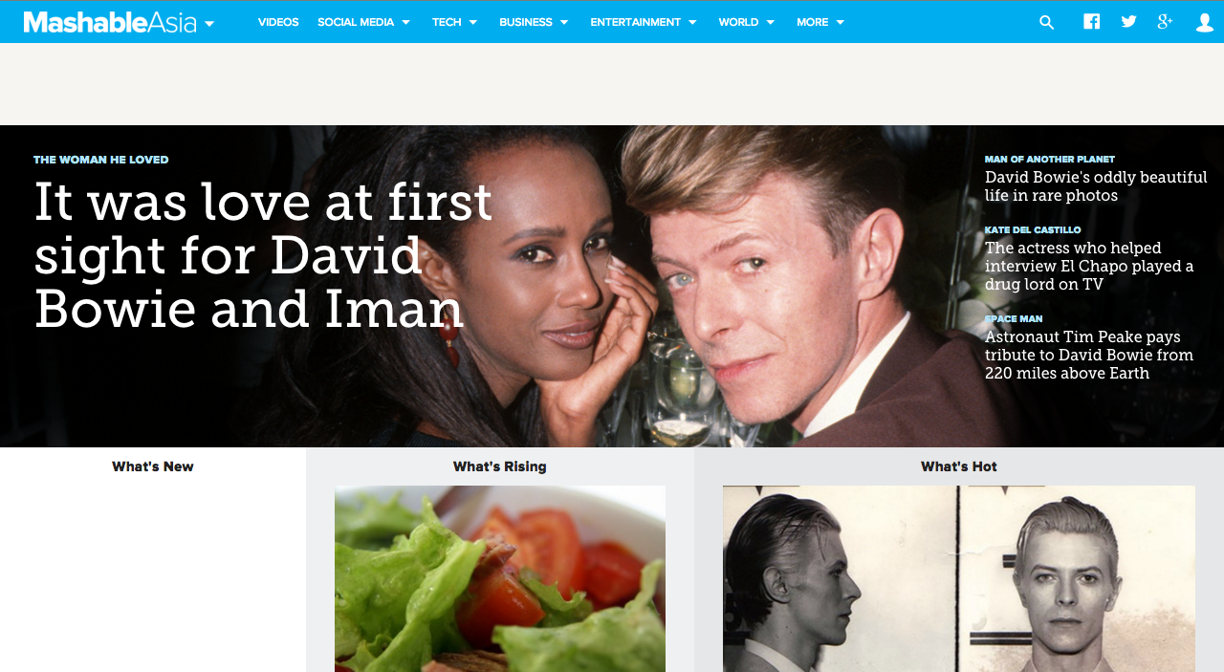1224x672 pixels.
Task: Select Videos in the navigation bar
Action: coord(278,22)
